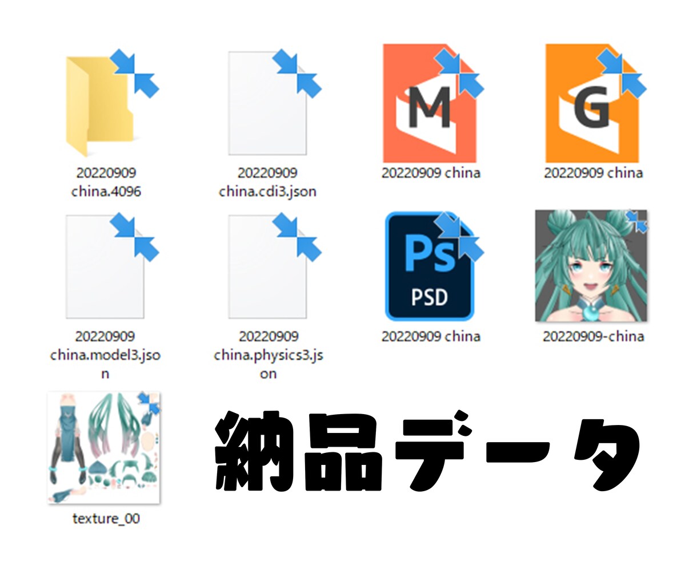Click the file name "texture_00"
Image resolution: width=697 pixels, height=575 pixels.
[106, 519]
